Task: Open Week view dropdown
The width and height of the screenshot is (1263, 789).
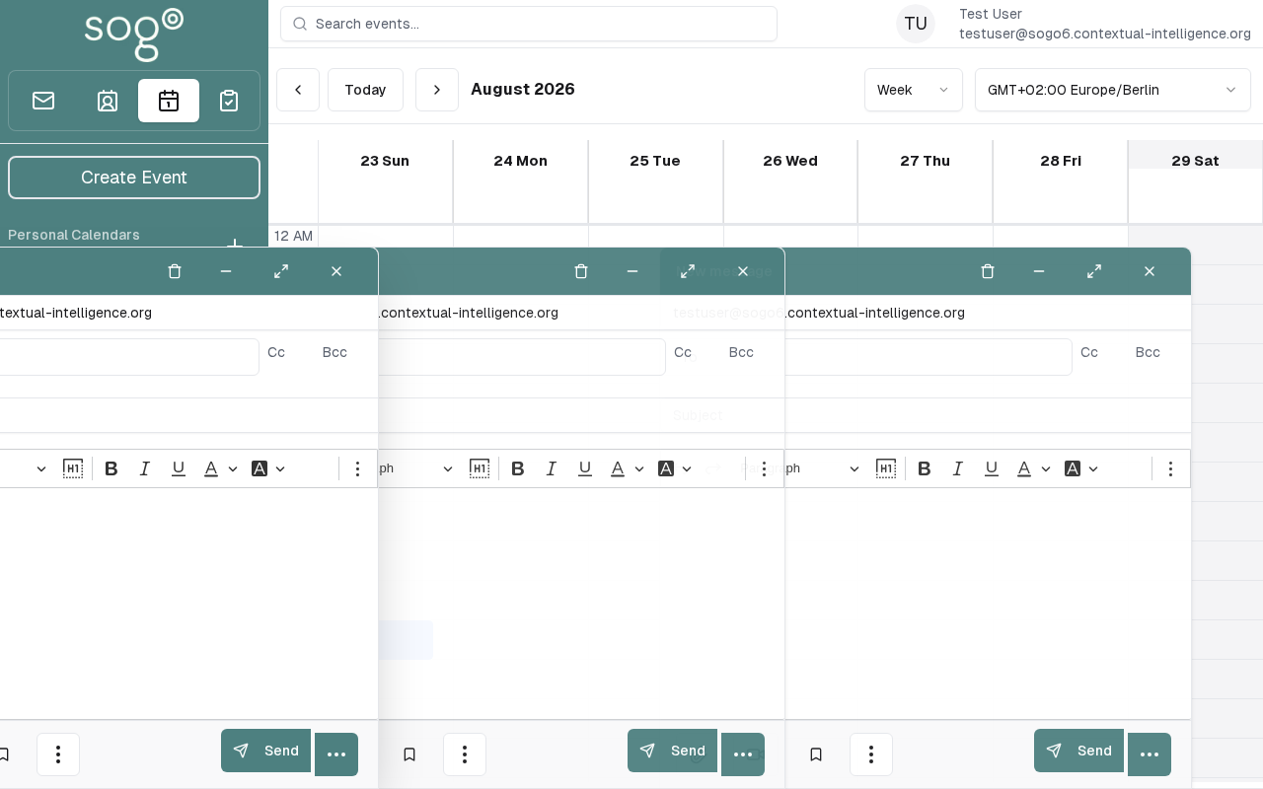Action: point(914,90)
